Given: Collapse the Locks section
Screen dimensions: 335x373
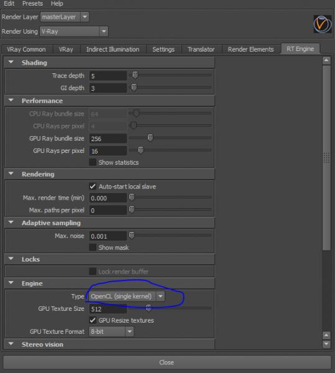Looking at the screenshot, I should click(11, 259).
